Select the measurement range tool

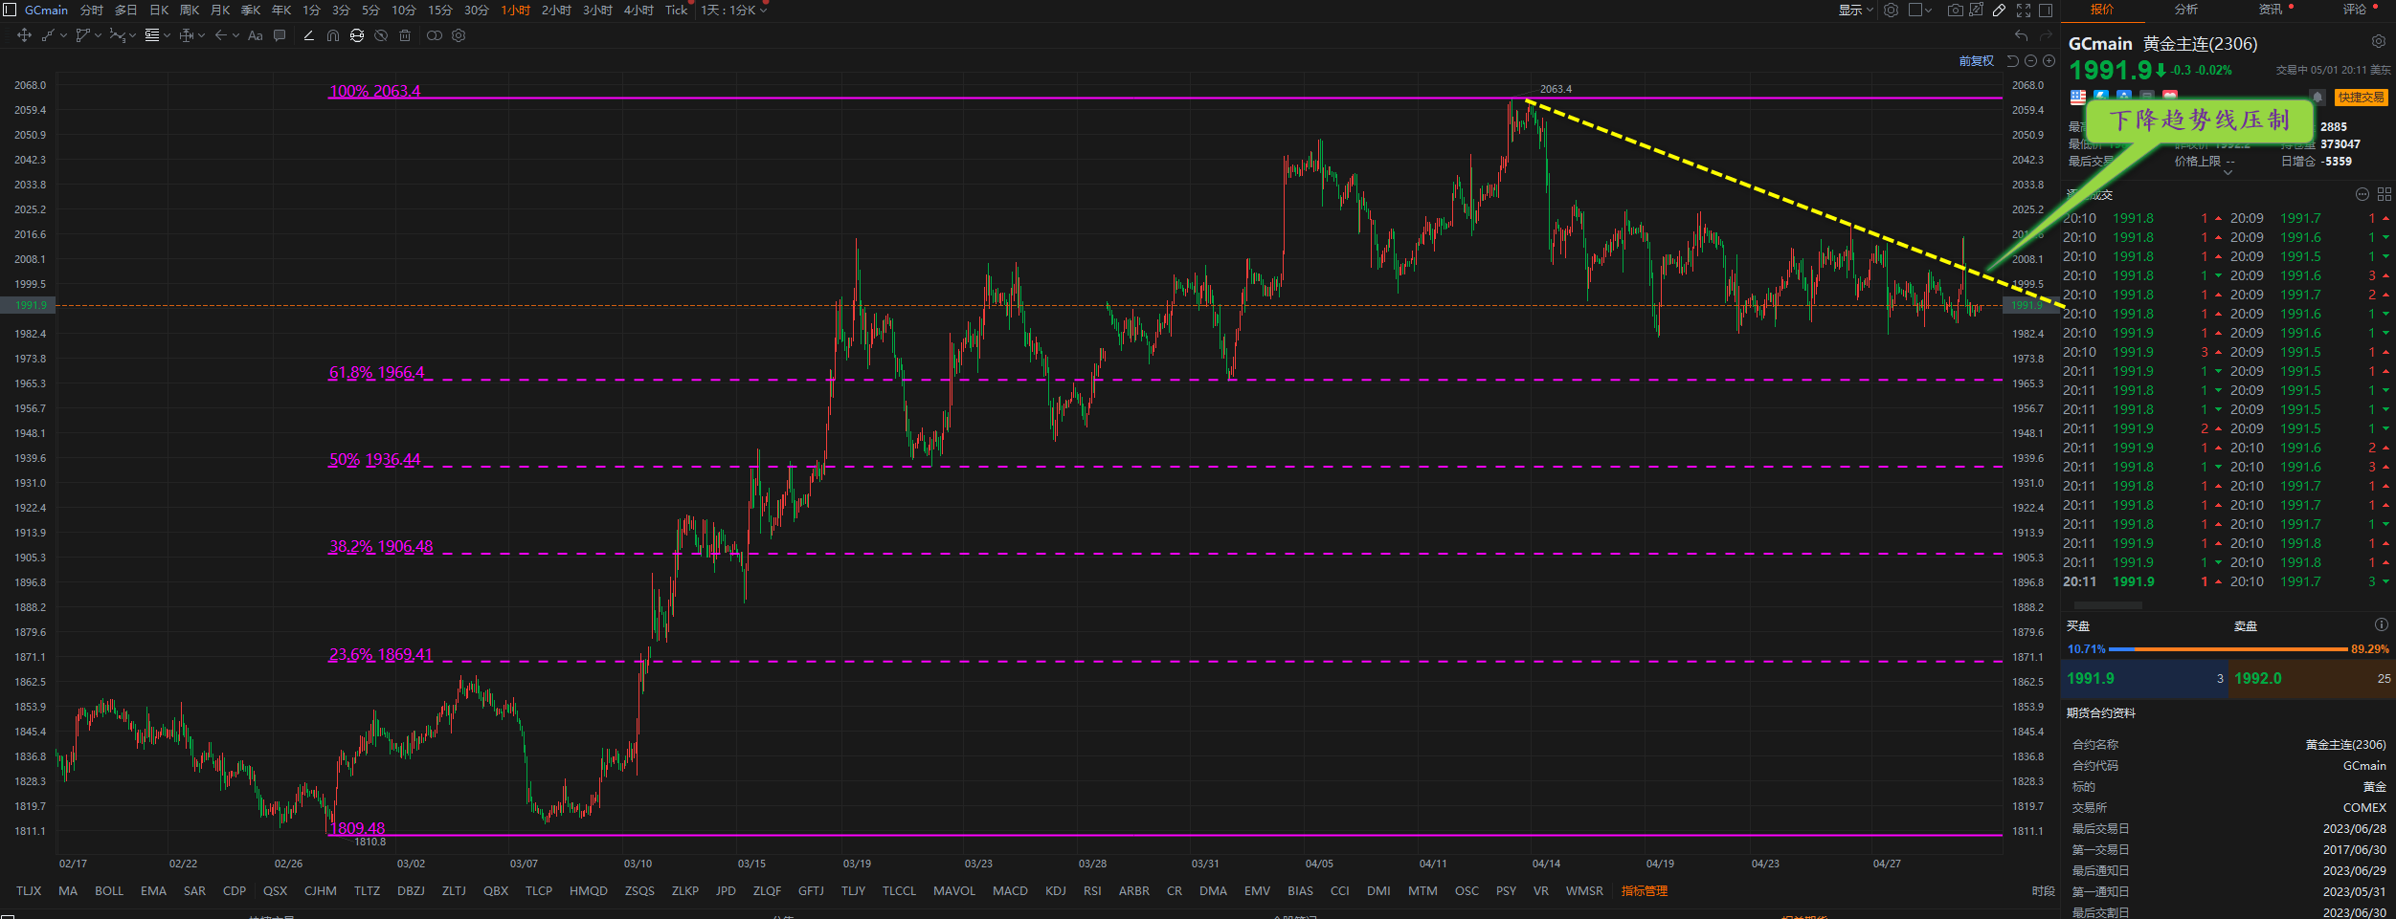tap(187, 35)
